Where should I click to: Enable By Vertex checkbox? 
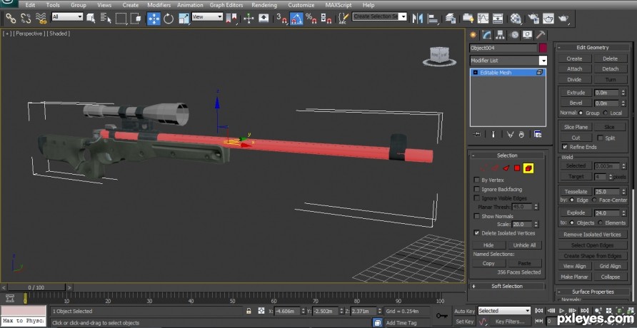click(x=476, y=180)
